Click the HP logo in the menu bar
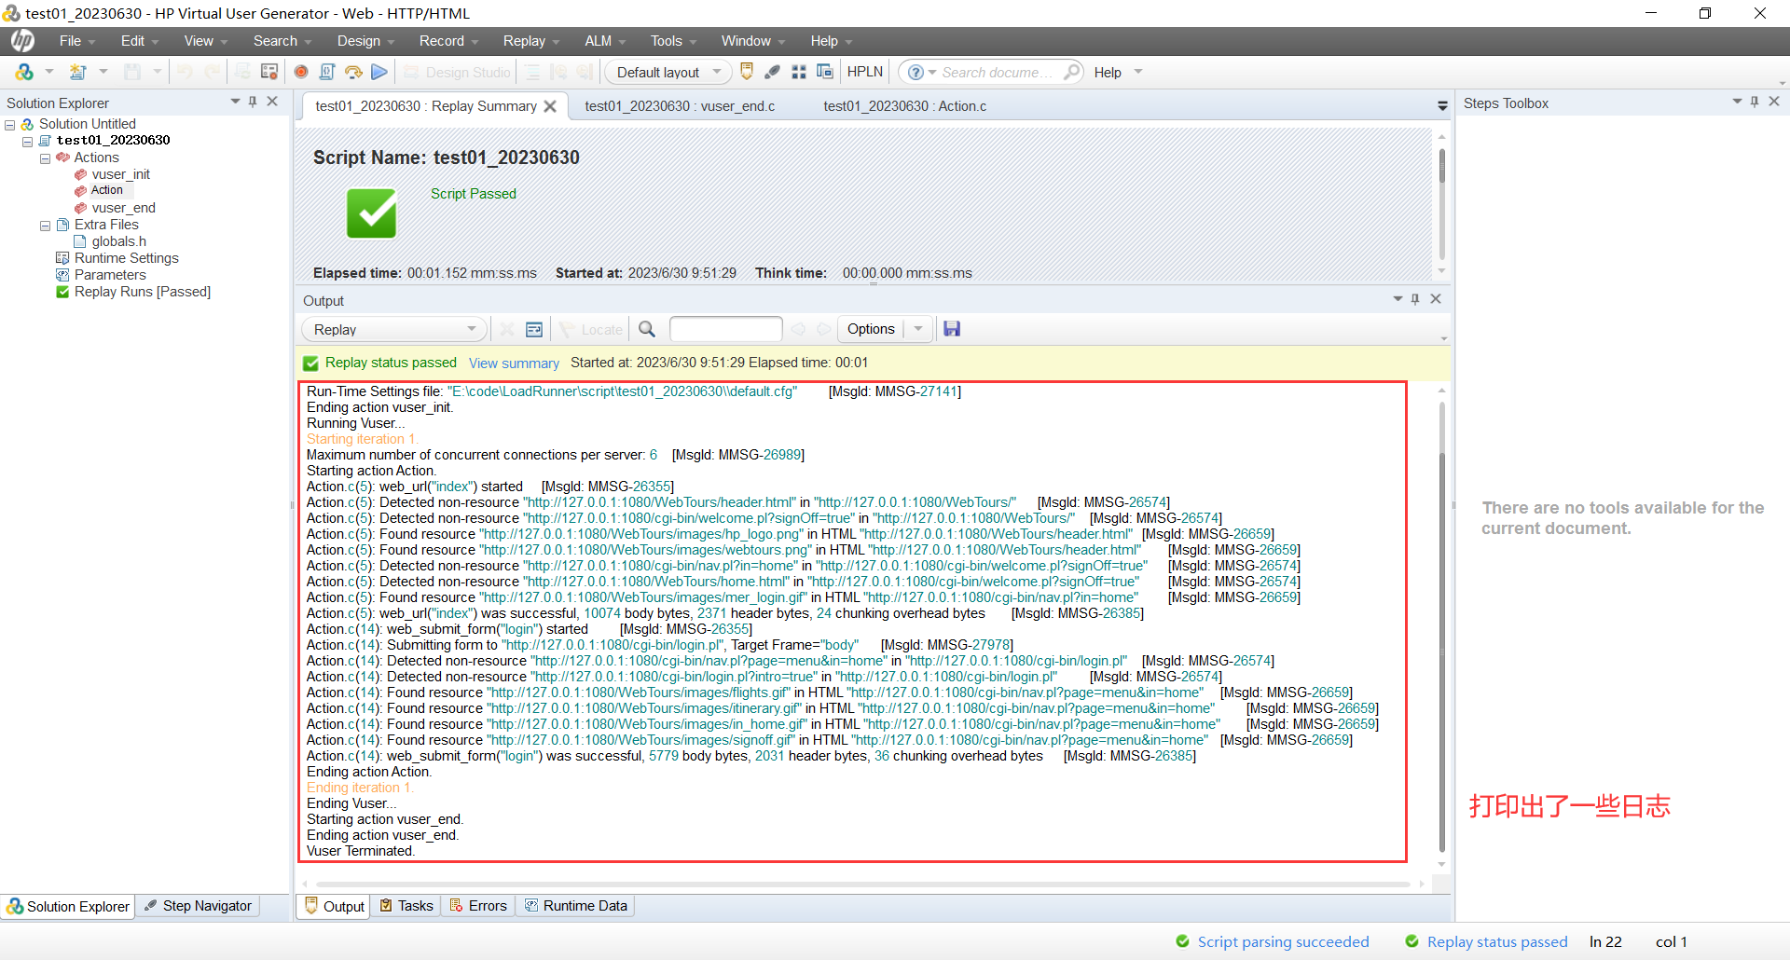The height and width of the screenshot is (960, 1790). (22, 41)
